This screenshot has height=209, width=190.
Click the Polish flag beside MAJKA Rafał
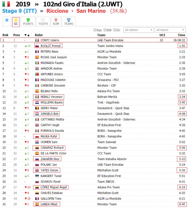(37, 137)
